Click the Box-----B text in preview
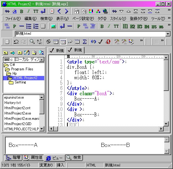The width and height of the screenshot is (173, 169). tap(115, 145)
